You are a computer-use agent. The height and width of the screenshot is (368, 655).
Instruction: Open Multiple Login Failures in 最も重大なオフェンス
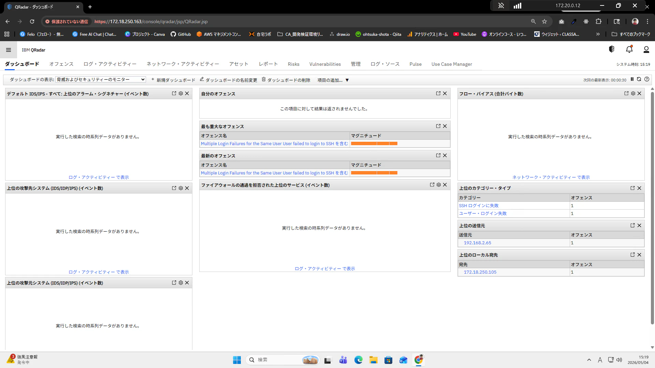[x=274, y=144]
